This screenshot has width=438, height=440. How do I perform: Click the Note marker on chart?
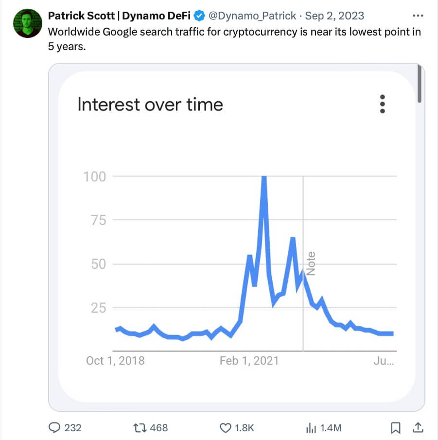311,263
